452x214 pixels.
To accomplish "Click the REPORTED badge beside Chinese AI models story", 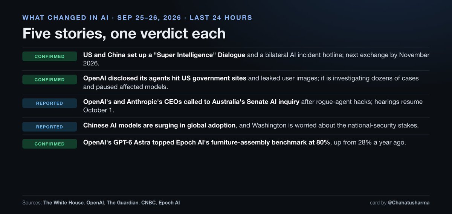I will (x=50, y=127).
